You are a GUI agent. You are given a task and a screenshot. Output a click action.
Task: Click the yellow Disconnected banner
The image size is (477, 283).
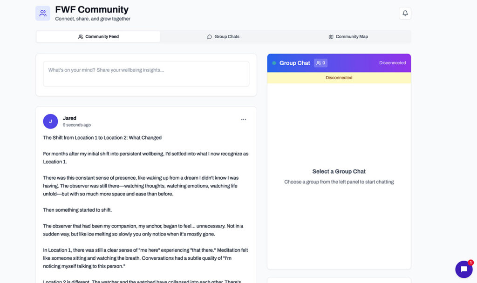pos(339,78)
